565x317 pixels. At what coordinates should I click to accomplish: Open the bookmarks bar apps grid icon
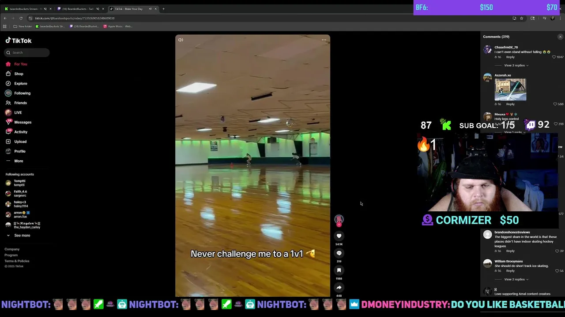pyautogui.click(x=5, y=26)
